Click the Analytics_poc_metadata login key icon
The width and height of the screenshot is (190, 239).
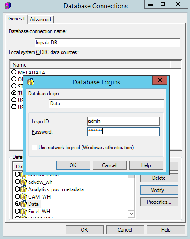click(x=23, y=189)
